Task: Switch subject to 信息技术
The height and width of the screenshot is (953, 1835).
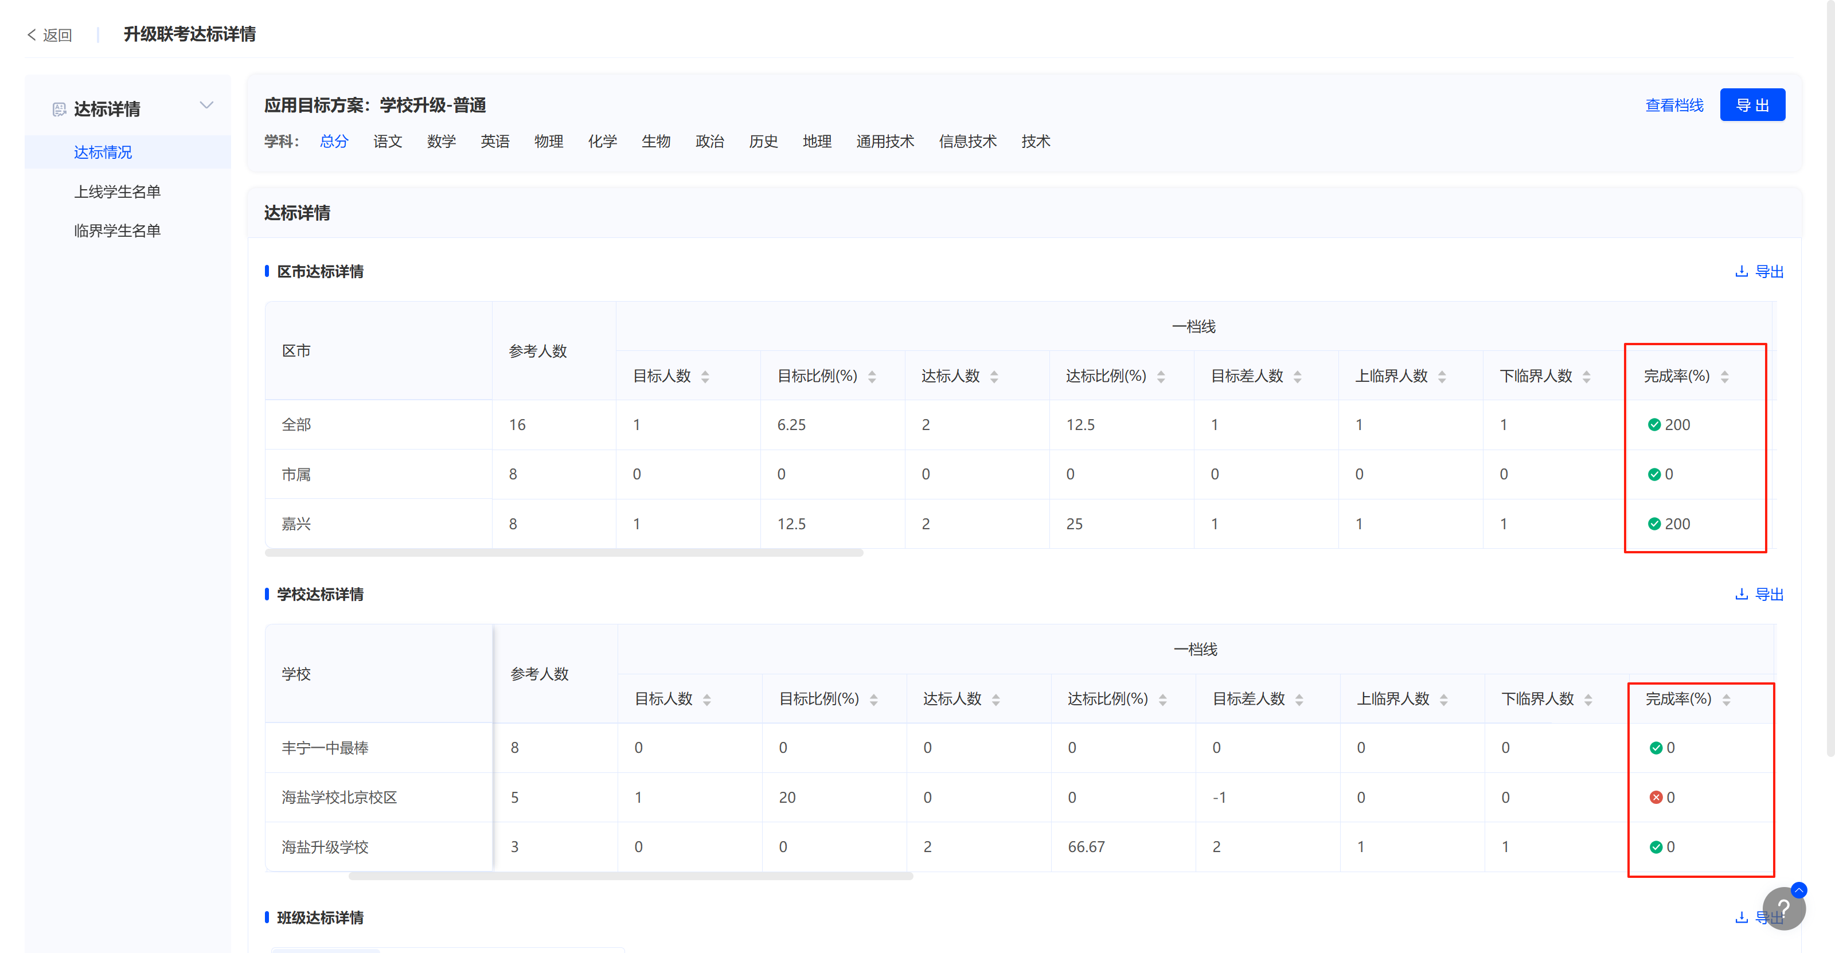Action: 967,142
